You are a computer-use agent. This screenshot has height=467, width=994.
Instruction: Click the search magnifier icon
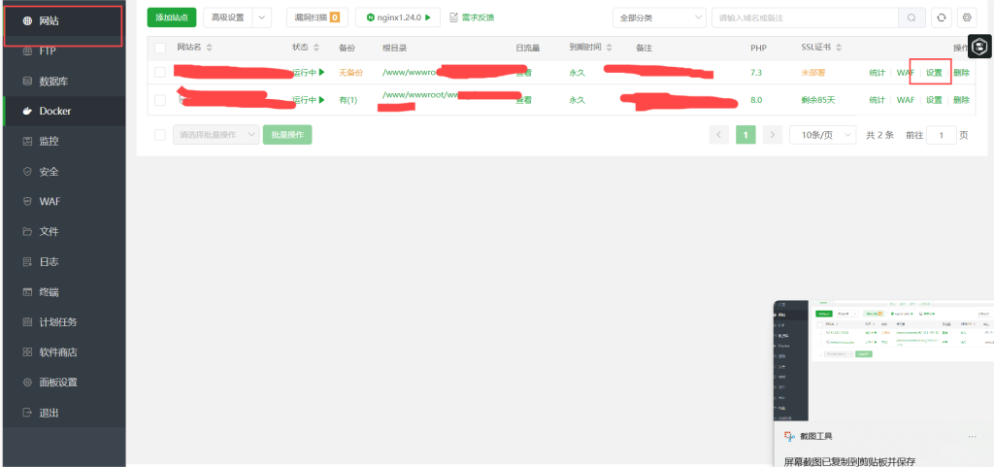tap(911, 17)
